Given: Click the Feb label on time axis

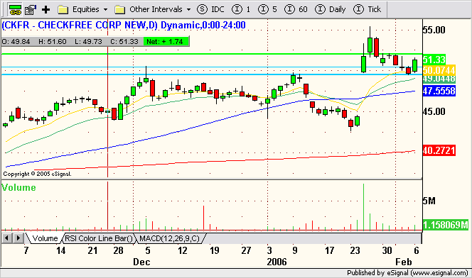Looking at the screenshot, I should (x=403, y=262).
